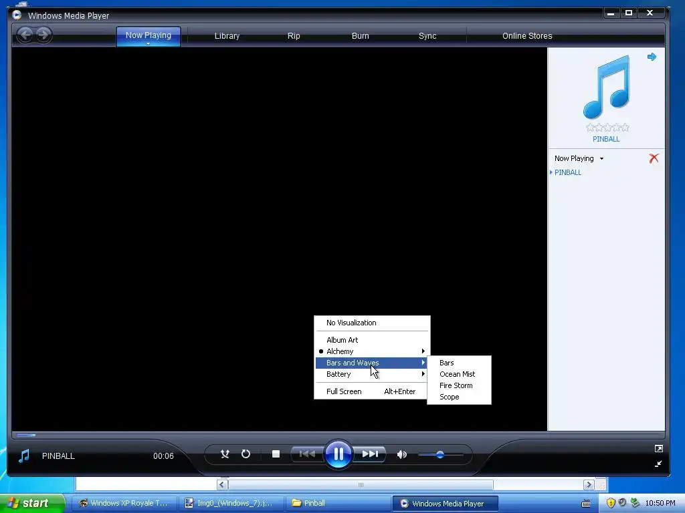
Task: Click the PINBALL album title link
Action: (606, 139)
